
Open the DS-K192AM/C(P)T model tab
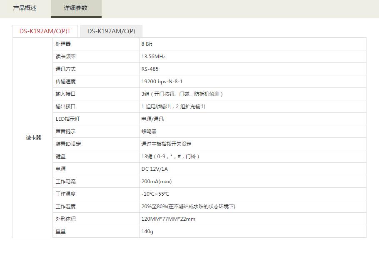[45, 31]
